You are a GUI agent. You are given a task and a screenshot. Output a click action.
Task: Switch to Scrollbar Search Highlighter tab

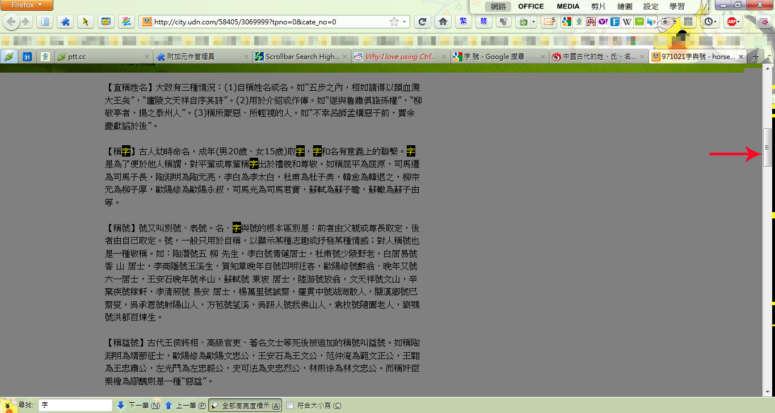coord(301,57)
